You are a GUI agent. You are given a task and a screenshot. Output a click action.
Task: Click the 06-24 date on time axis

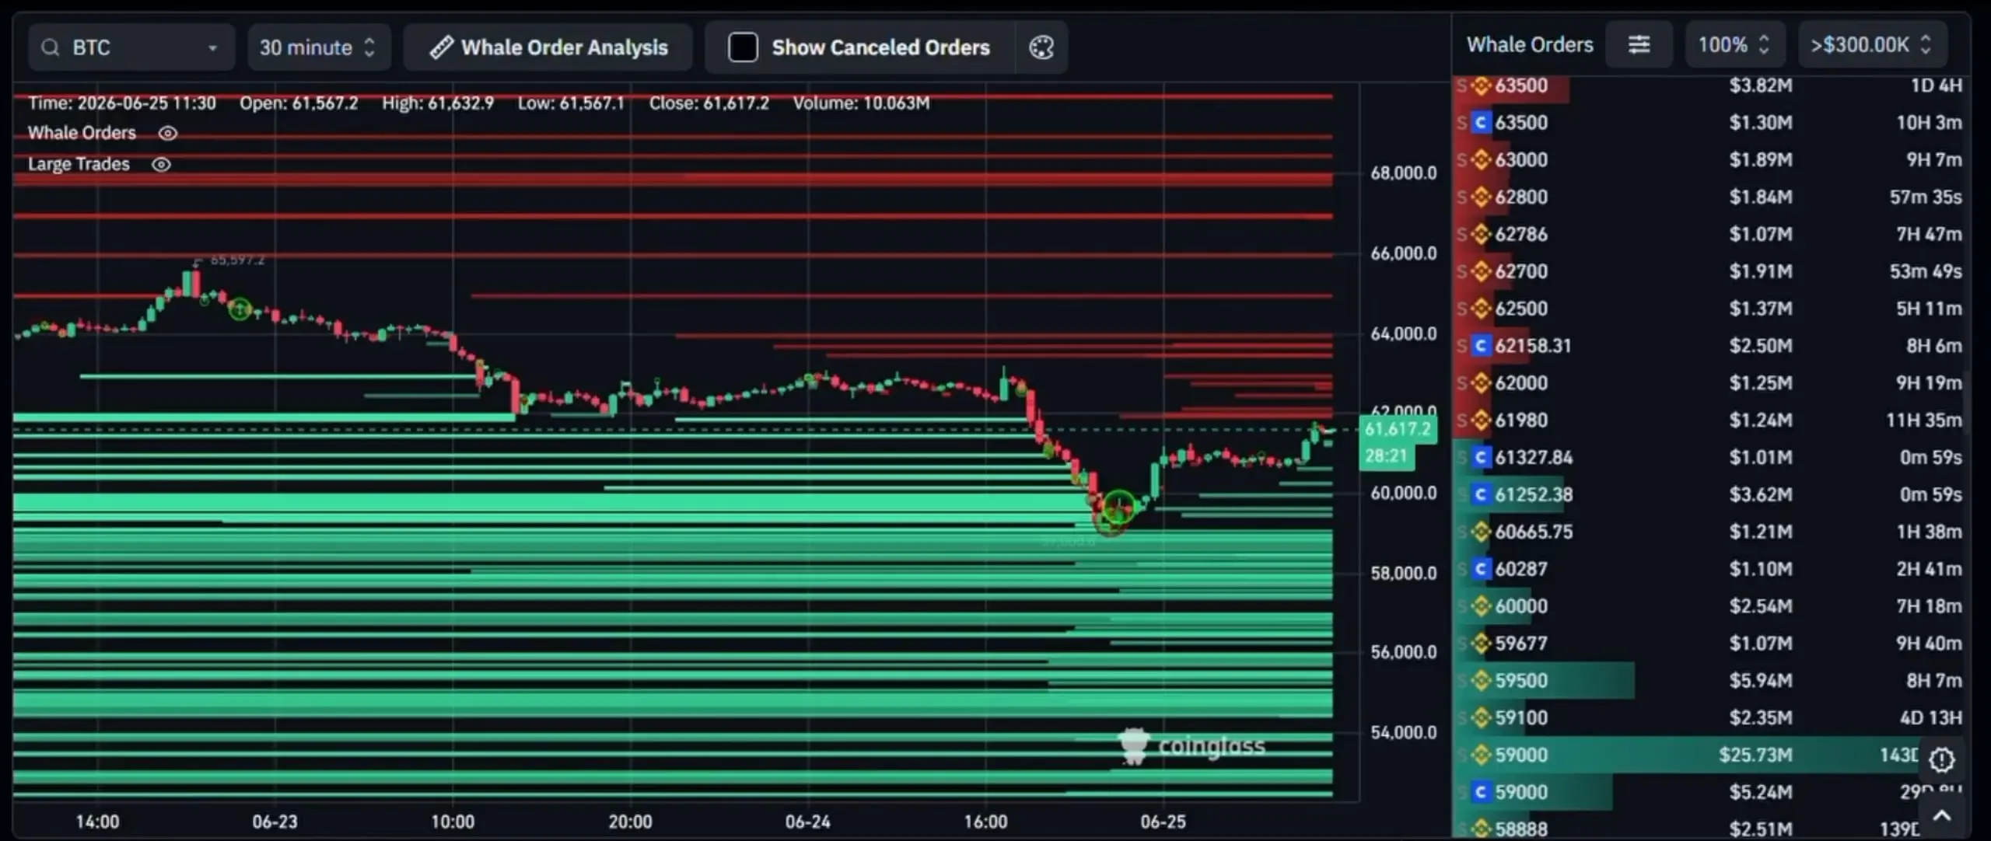[x=807, y=822]
